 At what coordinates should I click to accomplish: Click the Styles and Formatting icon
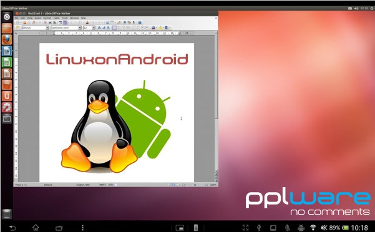pyautogui.click(x=17, y=27)
